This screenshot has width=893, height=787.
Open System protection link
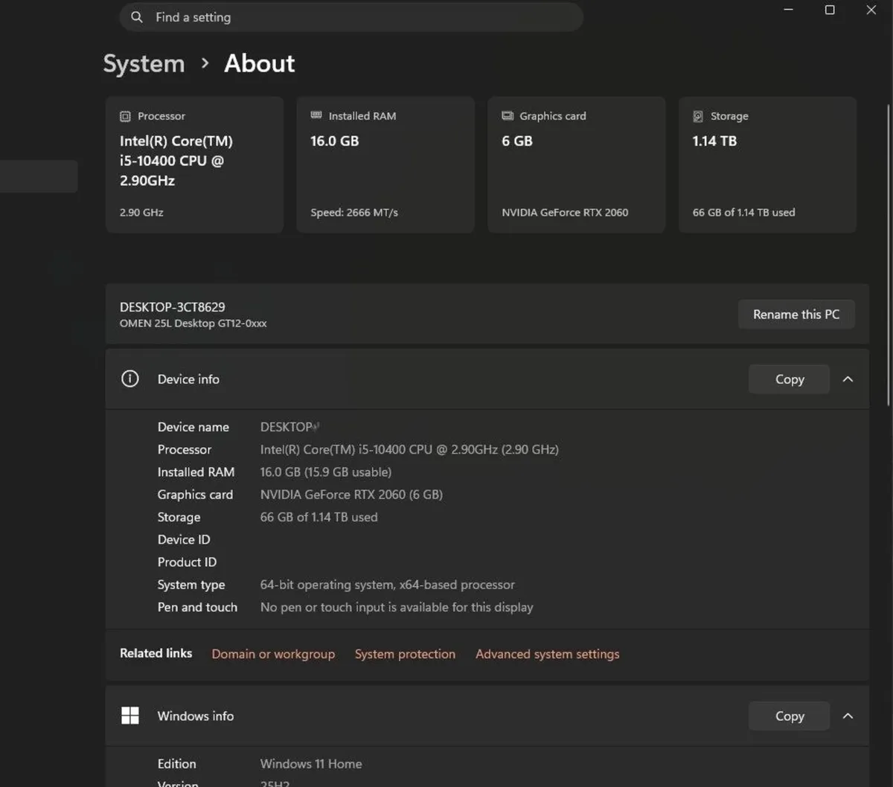pos(405,654)
